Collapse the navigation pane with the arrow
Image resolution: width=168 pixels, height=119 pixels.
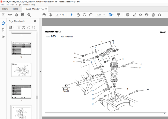pyautogui.click(x=40, y=71)
